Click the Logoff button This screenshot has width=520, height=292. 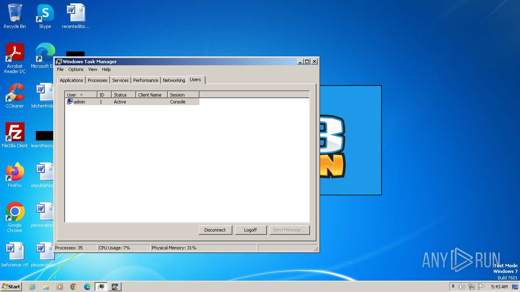251,230
